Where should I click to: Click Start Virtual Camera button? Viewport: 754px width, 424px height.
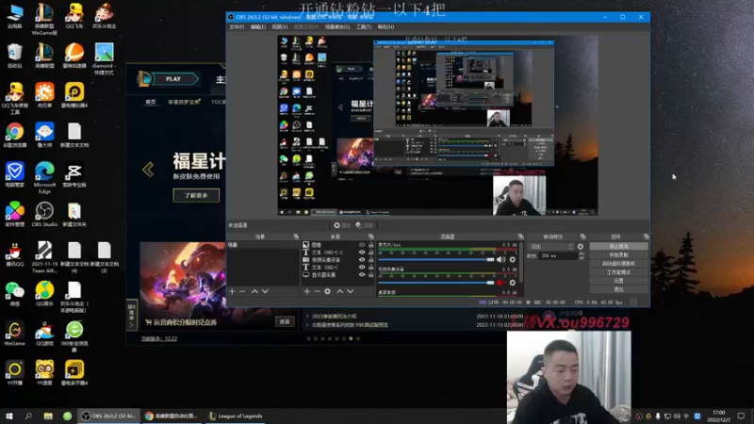(x=618, y=264)
